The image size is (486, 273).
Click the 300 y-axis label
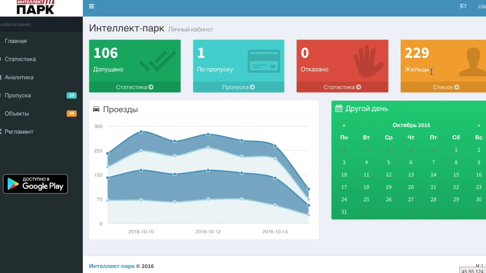[98, 126]
